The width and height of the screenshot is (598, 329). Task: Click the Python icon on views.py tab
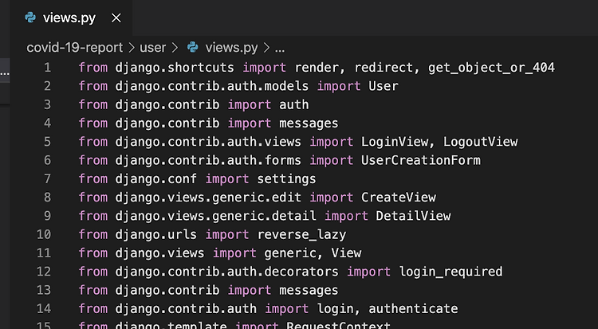point(30,18)
